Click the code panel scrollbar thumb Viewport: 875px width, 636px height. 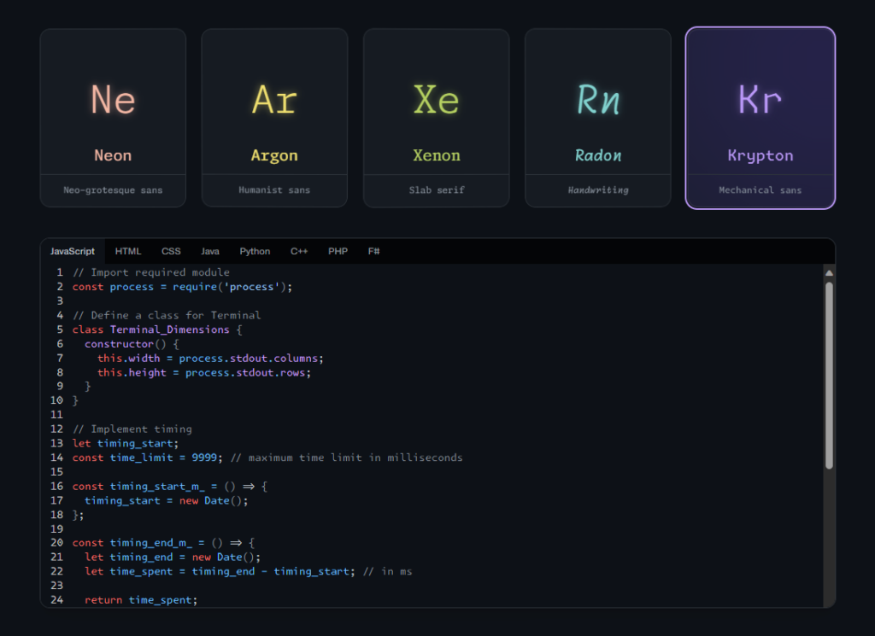[x=828, y=374]
